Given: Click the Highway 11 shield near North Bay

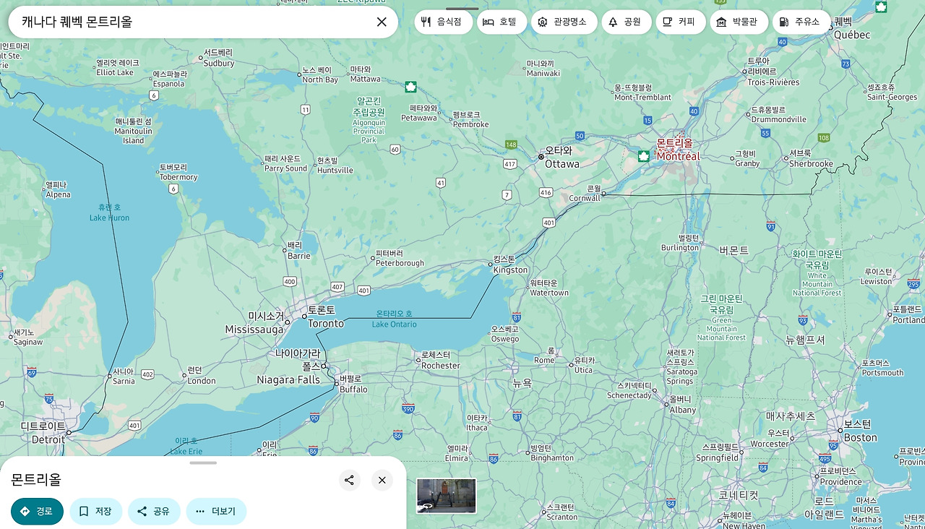Looking at the screenshot, I should pos(306,110).
